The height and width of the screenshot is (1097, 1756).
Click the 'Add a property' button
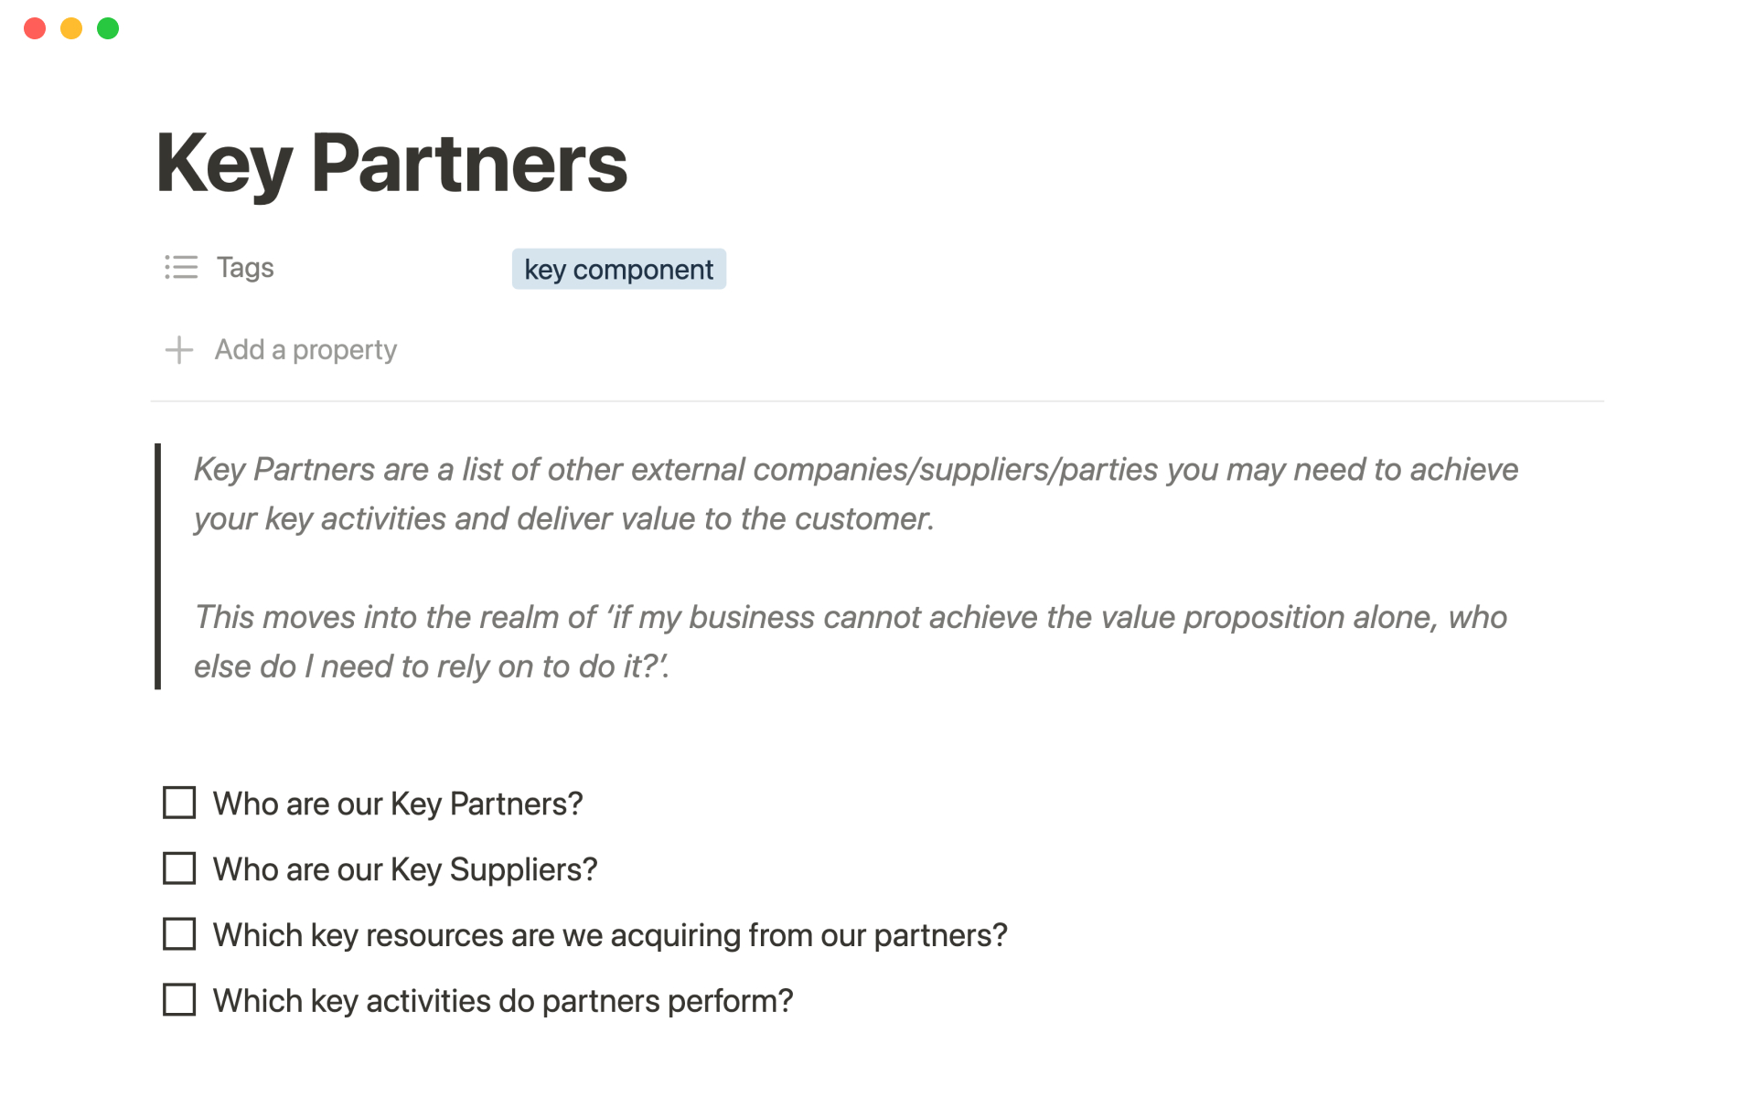(x=305, y=350)
